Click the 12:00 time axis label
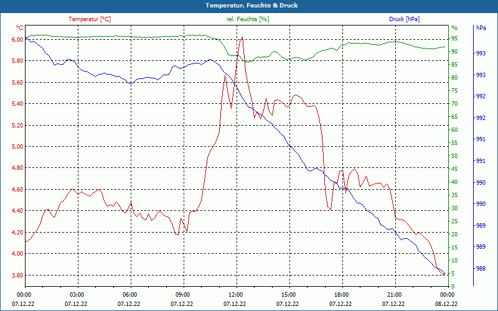Screen dimensions: 498x311 pos(235,295)
